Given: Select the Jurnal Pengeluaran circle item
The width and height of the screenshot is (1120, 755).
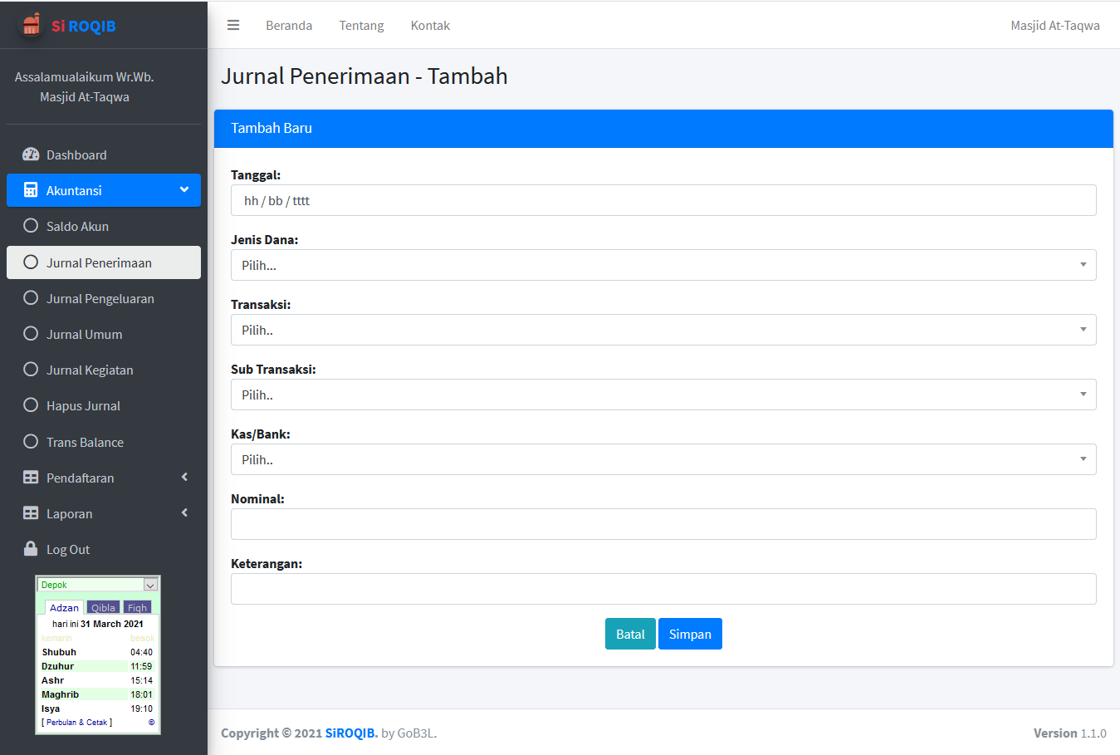Looking at the screenshot, I should [100, 298].
